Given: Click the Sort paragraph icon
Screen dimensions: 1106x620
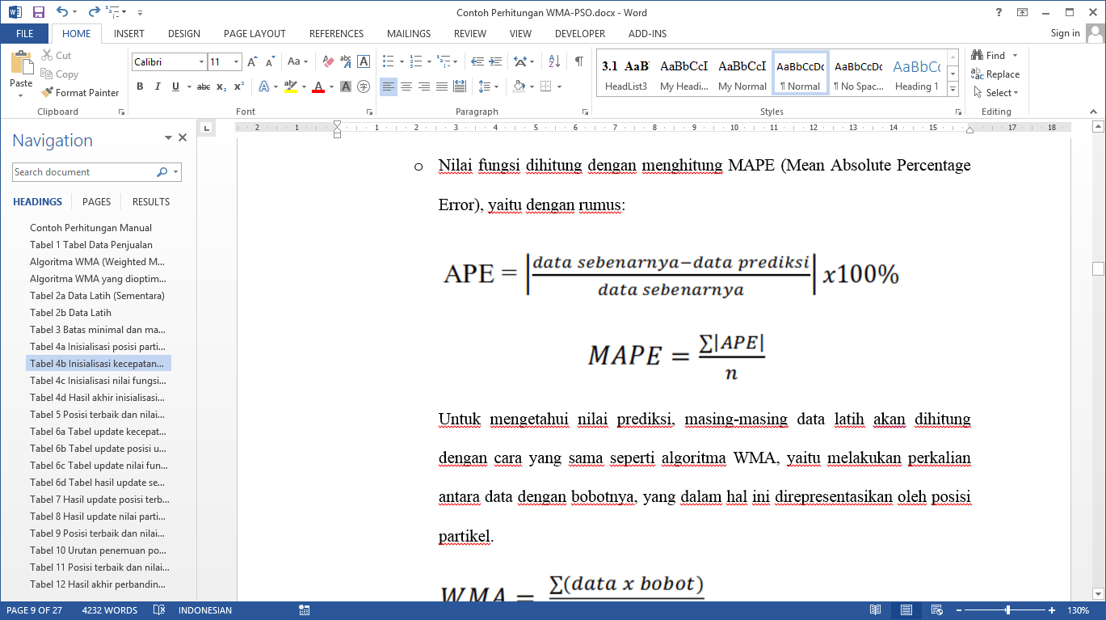Looking at the screenshot, I should (x=554, y=61).
